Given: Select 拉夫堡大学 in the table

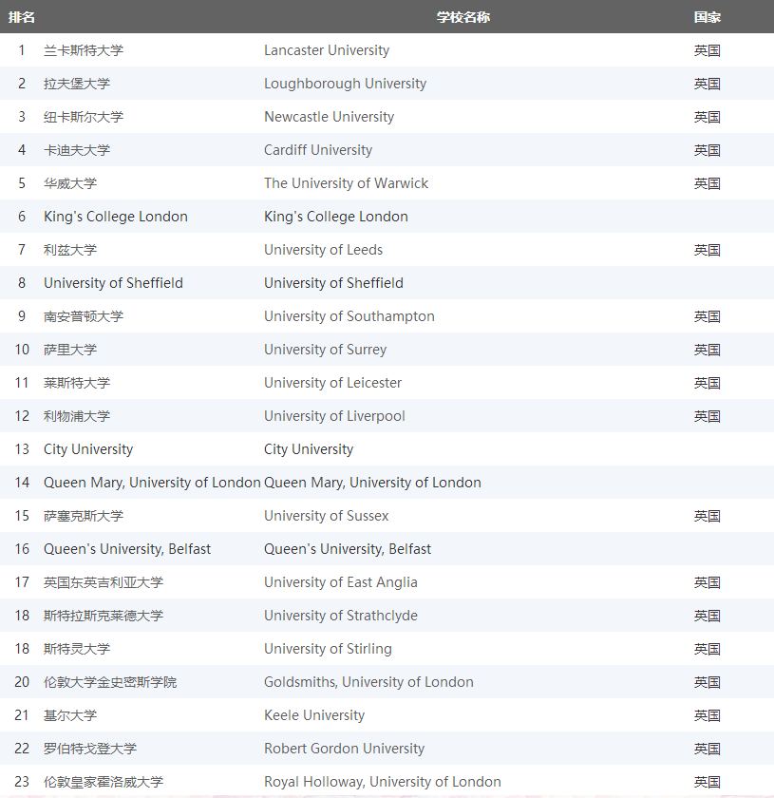Looking at the screenshot, I should tap(77, 84).
